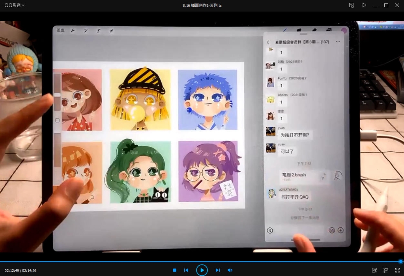
Task: Stop video playback
Action: [174, 270]
